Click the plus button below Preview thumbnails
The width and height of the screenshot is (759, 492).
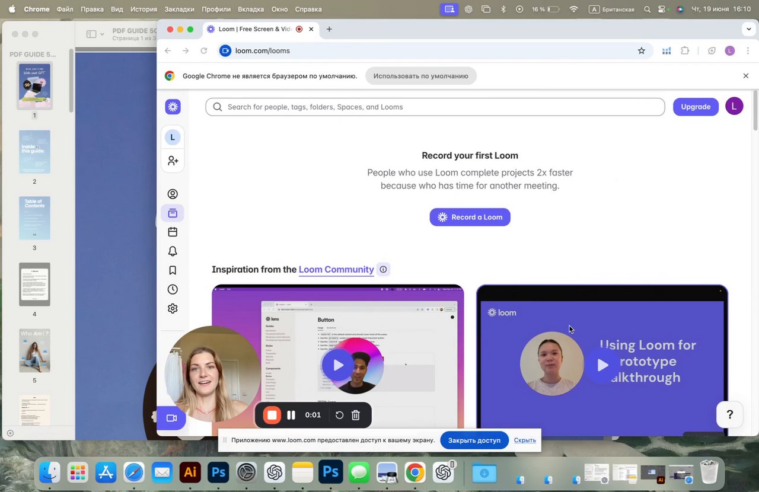click(9, 433)
